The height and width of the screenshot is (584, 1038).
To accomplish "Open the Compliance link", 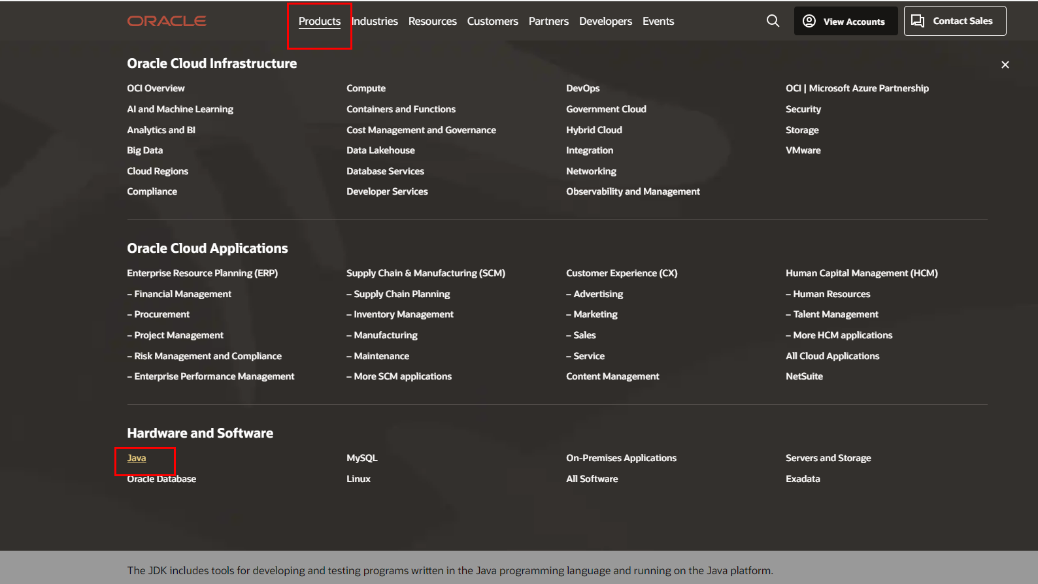I will point(152,191).
